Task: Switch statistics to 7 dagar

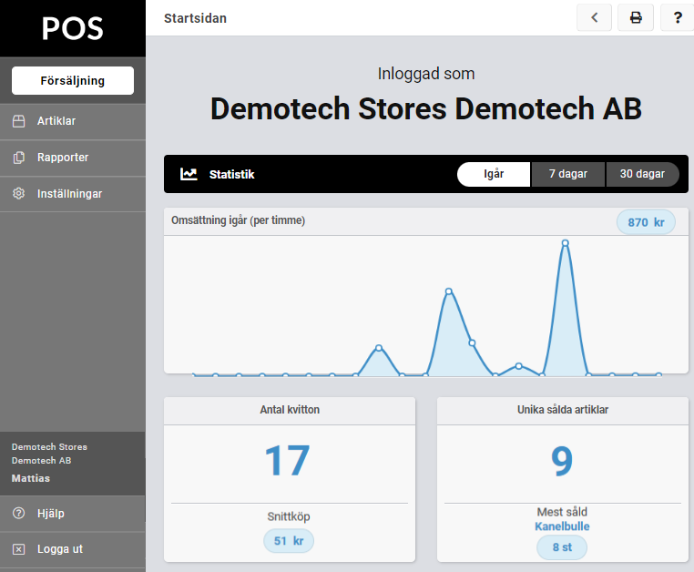Action: pos(567,174)
